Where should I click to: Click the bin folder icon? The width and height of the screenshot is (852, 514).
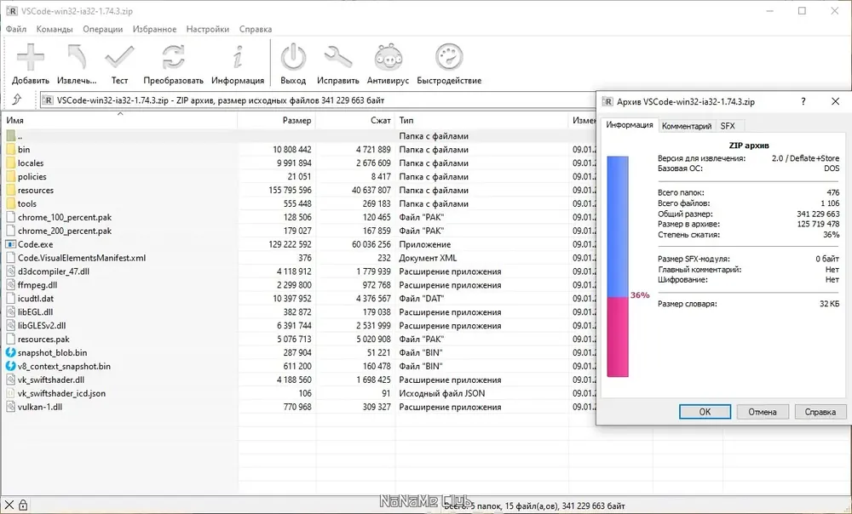(11, 149)
